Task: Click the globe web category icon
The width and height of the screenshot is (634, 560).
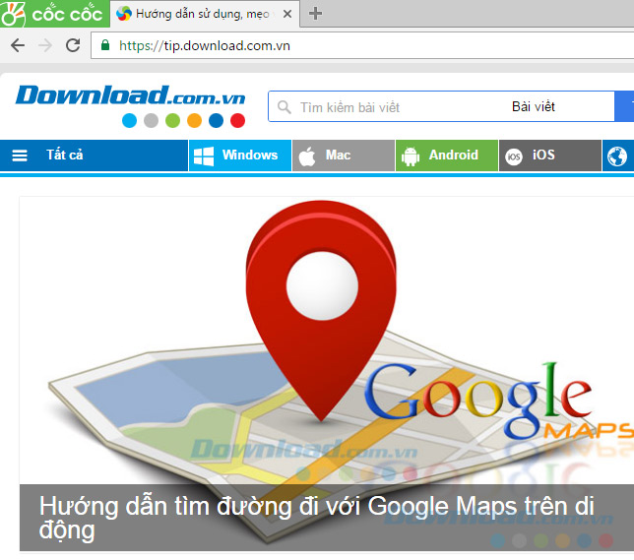Action: tap(617, 156)
